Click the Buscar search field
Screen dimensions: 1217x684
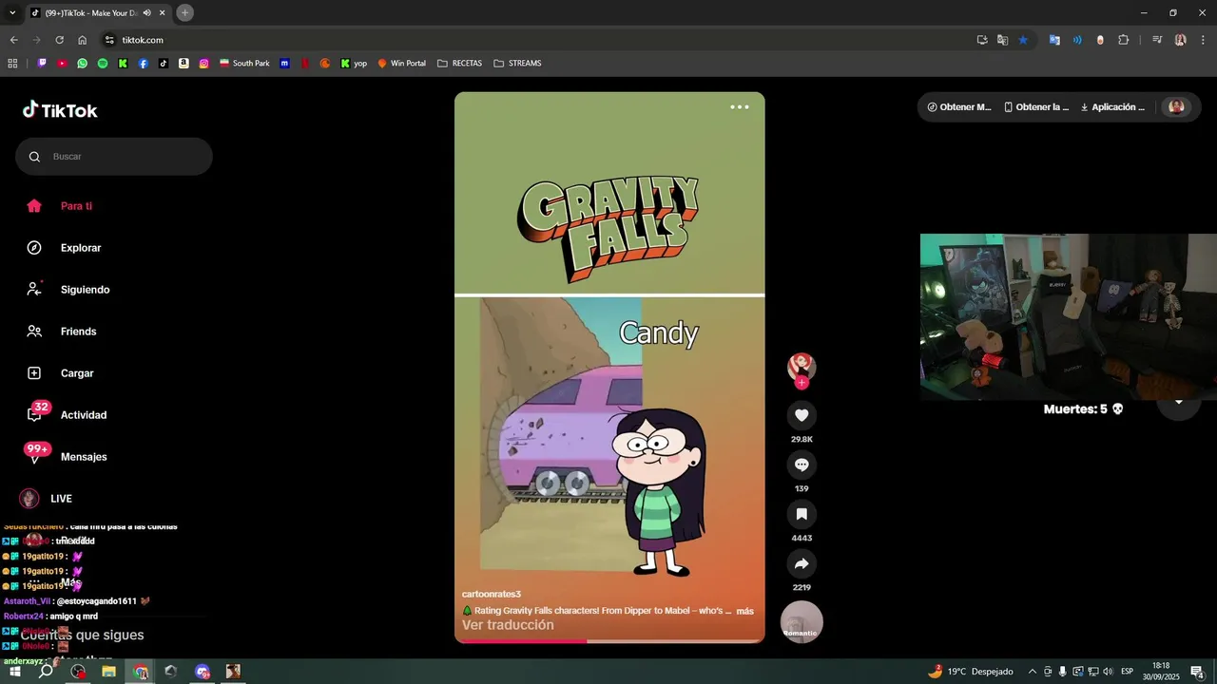point(114,157)
